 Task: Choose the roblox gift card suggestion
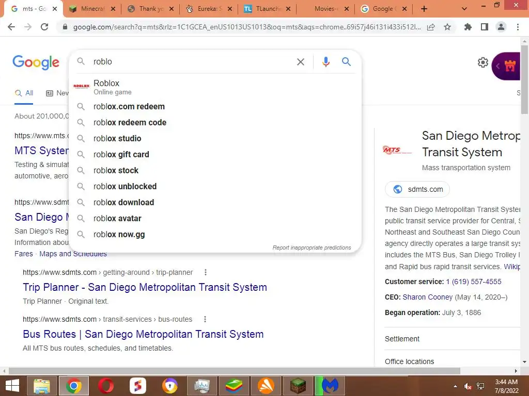(x=215, y=155)
